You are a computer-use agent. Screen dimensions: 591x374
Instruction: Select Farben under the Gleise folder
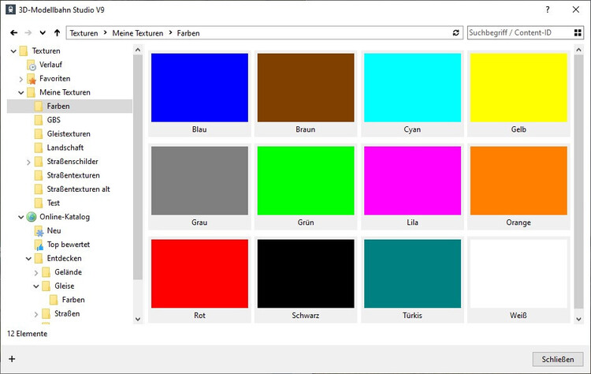point(73,300)
